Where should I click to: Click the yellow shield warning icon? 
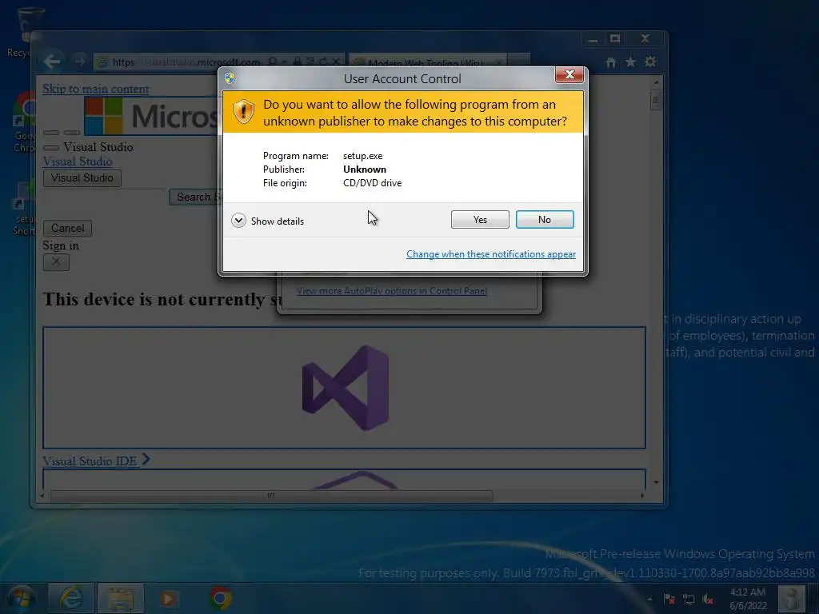[x=243, y=112]
